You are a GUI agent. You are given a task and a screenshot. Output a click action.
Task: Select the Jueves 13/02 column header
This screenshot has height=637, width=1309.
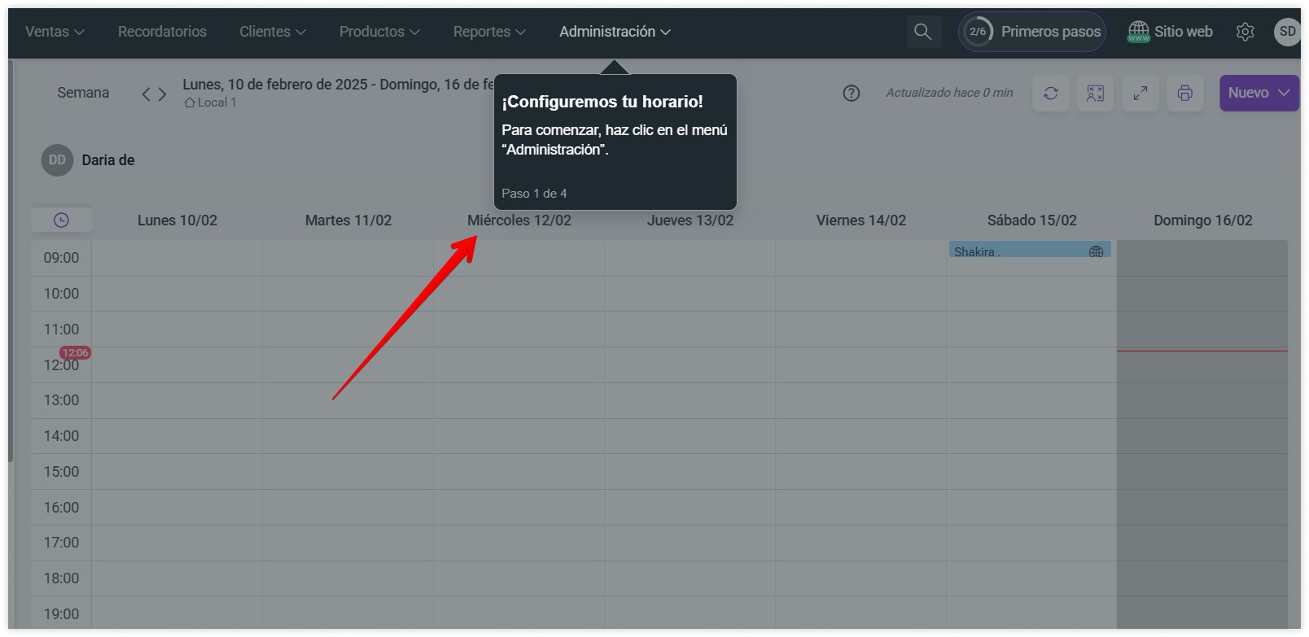click(x=690, y=220)
